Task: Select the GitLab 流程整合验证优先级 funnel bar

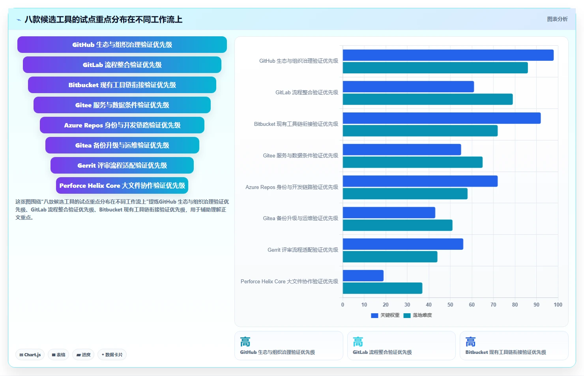Action: [122, 65]
